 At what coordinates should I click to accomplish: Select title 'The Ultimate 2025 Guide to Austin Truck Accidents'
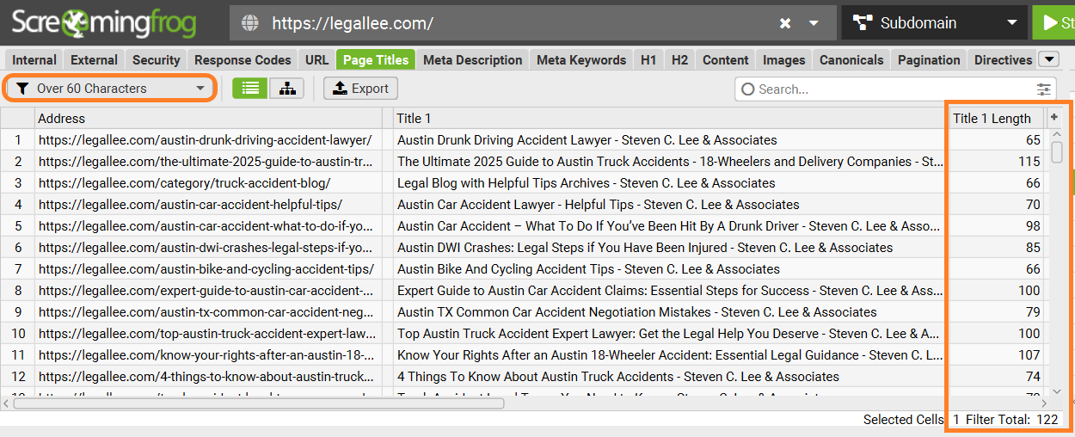point(670,161)
